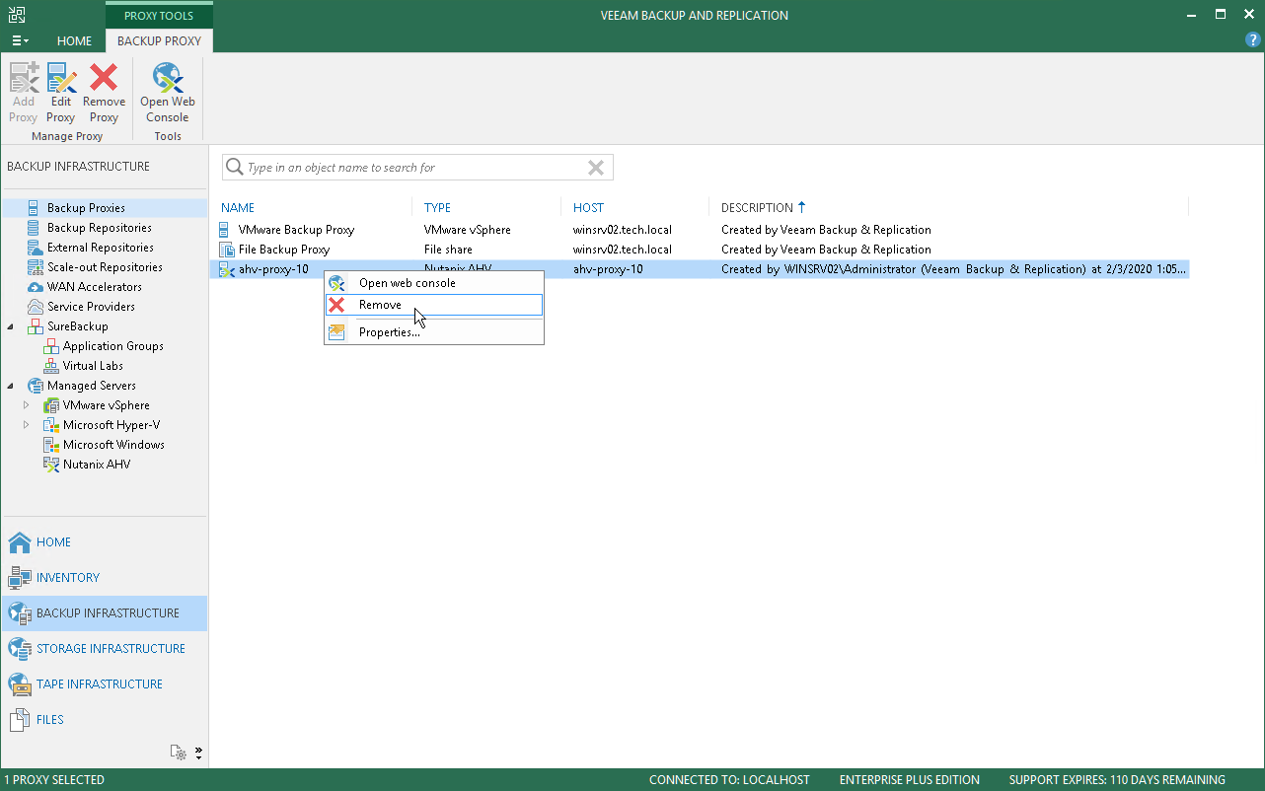
Task: Click the Backup Repositories tree icon
Action: click(x=35, y=228)
